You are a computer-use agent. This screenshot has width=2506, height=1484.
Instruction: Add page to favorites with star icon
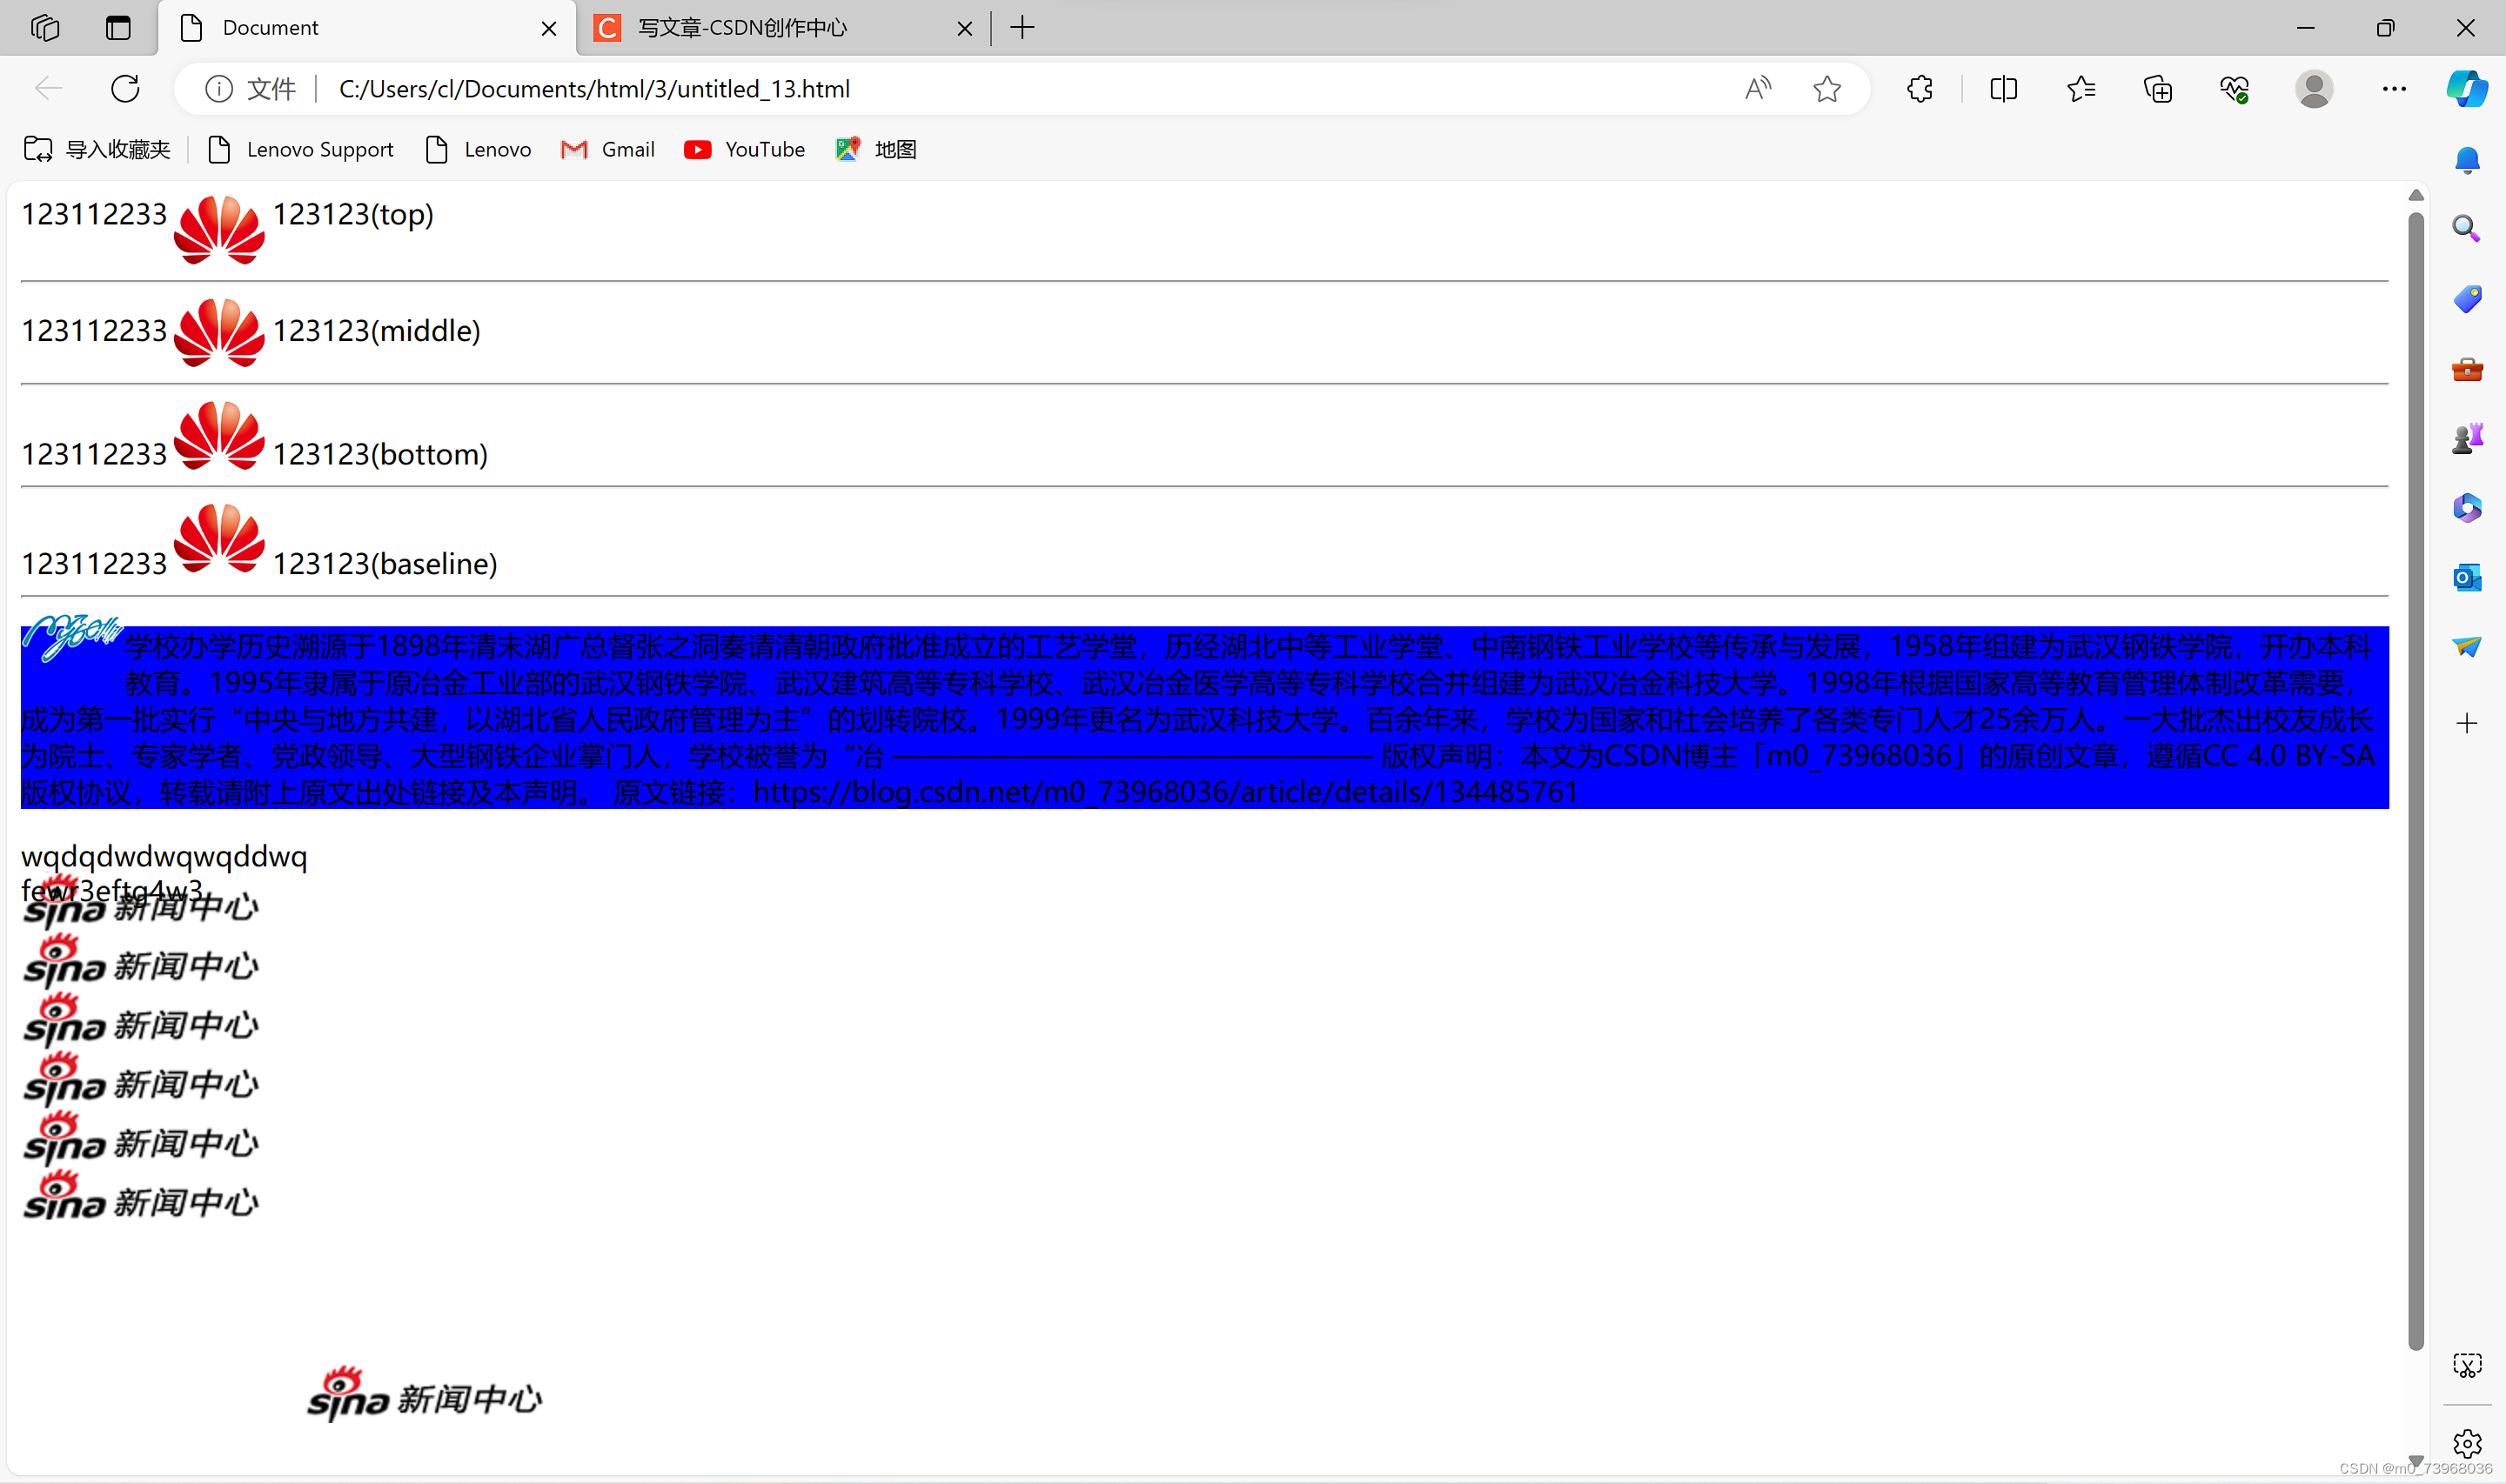tap(1826, 89)
